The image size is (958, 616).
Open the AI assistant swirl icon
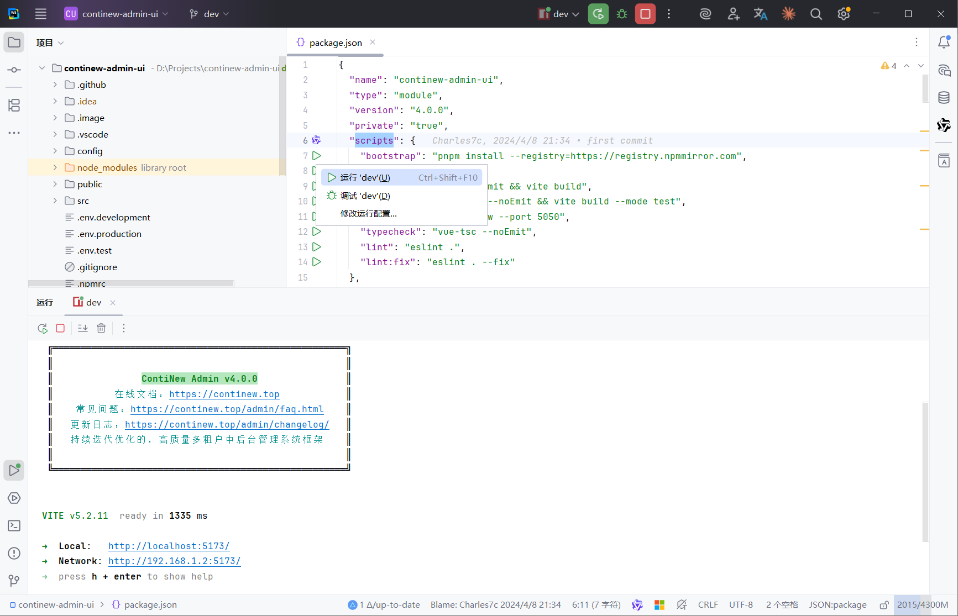705,14
